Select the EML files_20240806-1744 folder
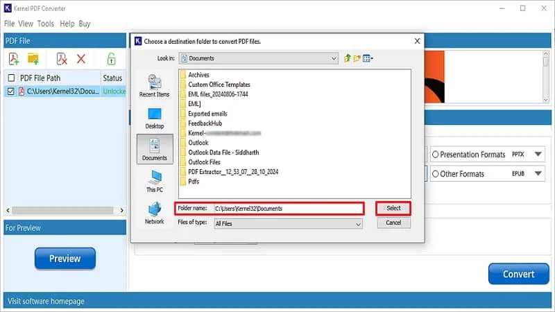555x312 pixels. click(x=218, y=94)
